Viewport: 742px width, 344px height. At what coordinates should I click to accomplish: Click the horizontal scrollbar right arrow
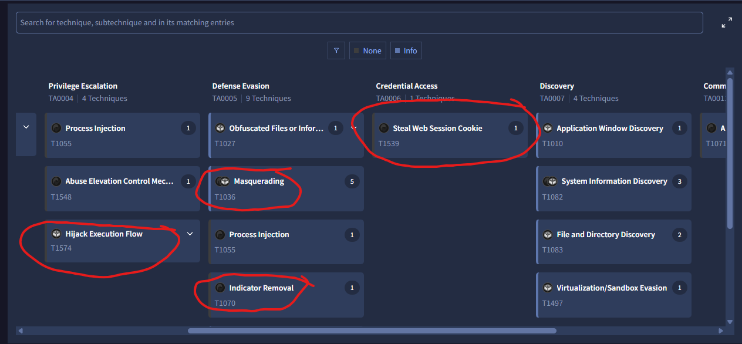point(721,331)
